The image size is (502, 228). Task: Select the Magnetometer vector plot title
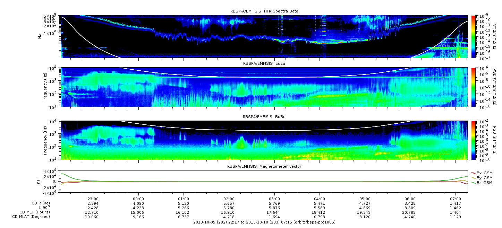pos(264,166)
